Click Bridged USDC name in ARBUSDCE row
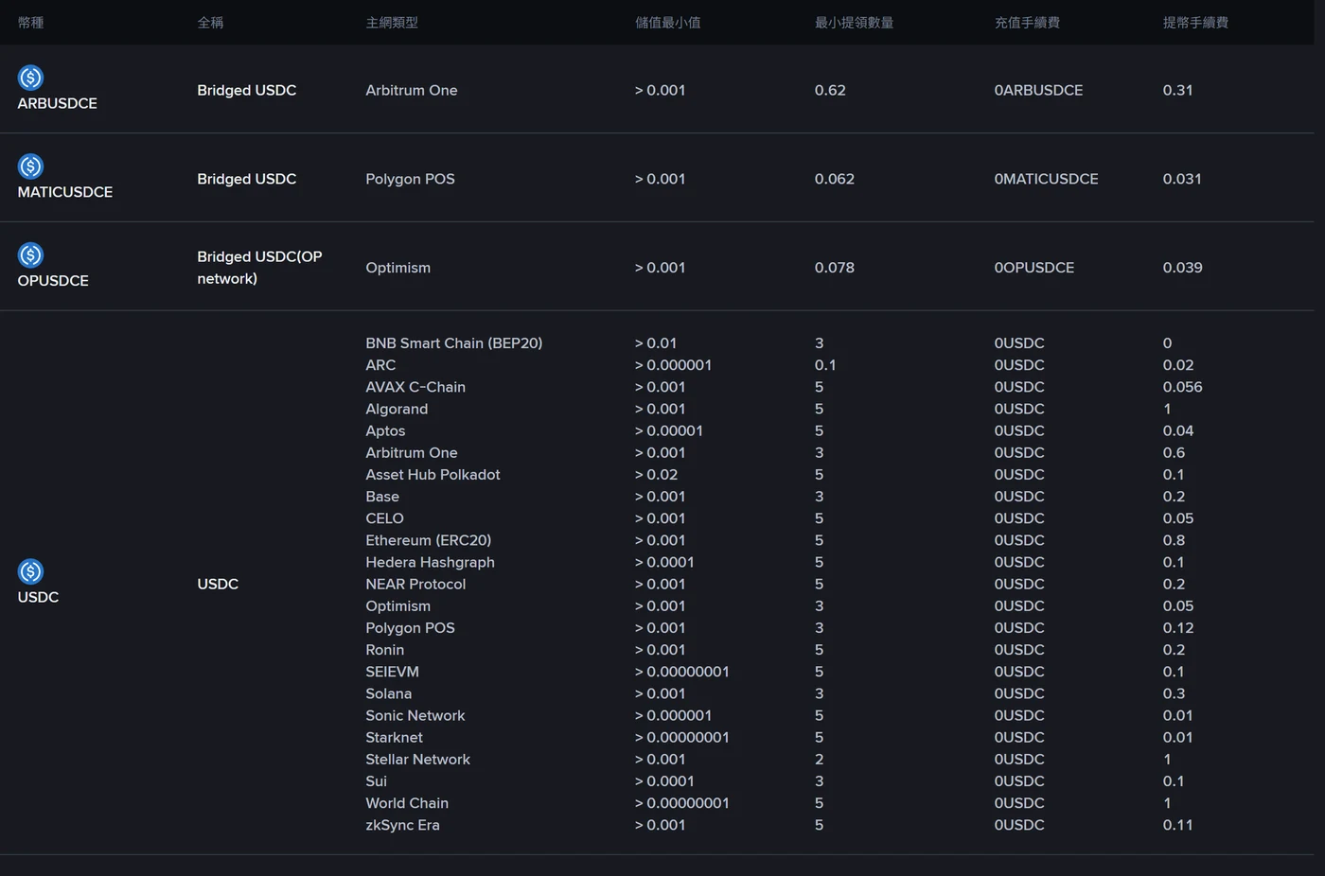Image resolution: width=1325 pixels, height=876 pixels. click(x=247, y=90)
